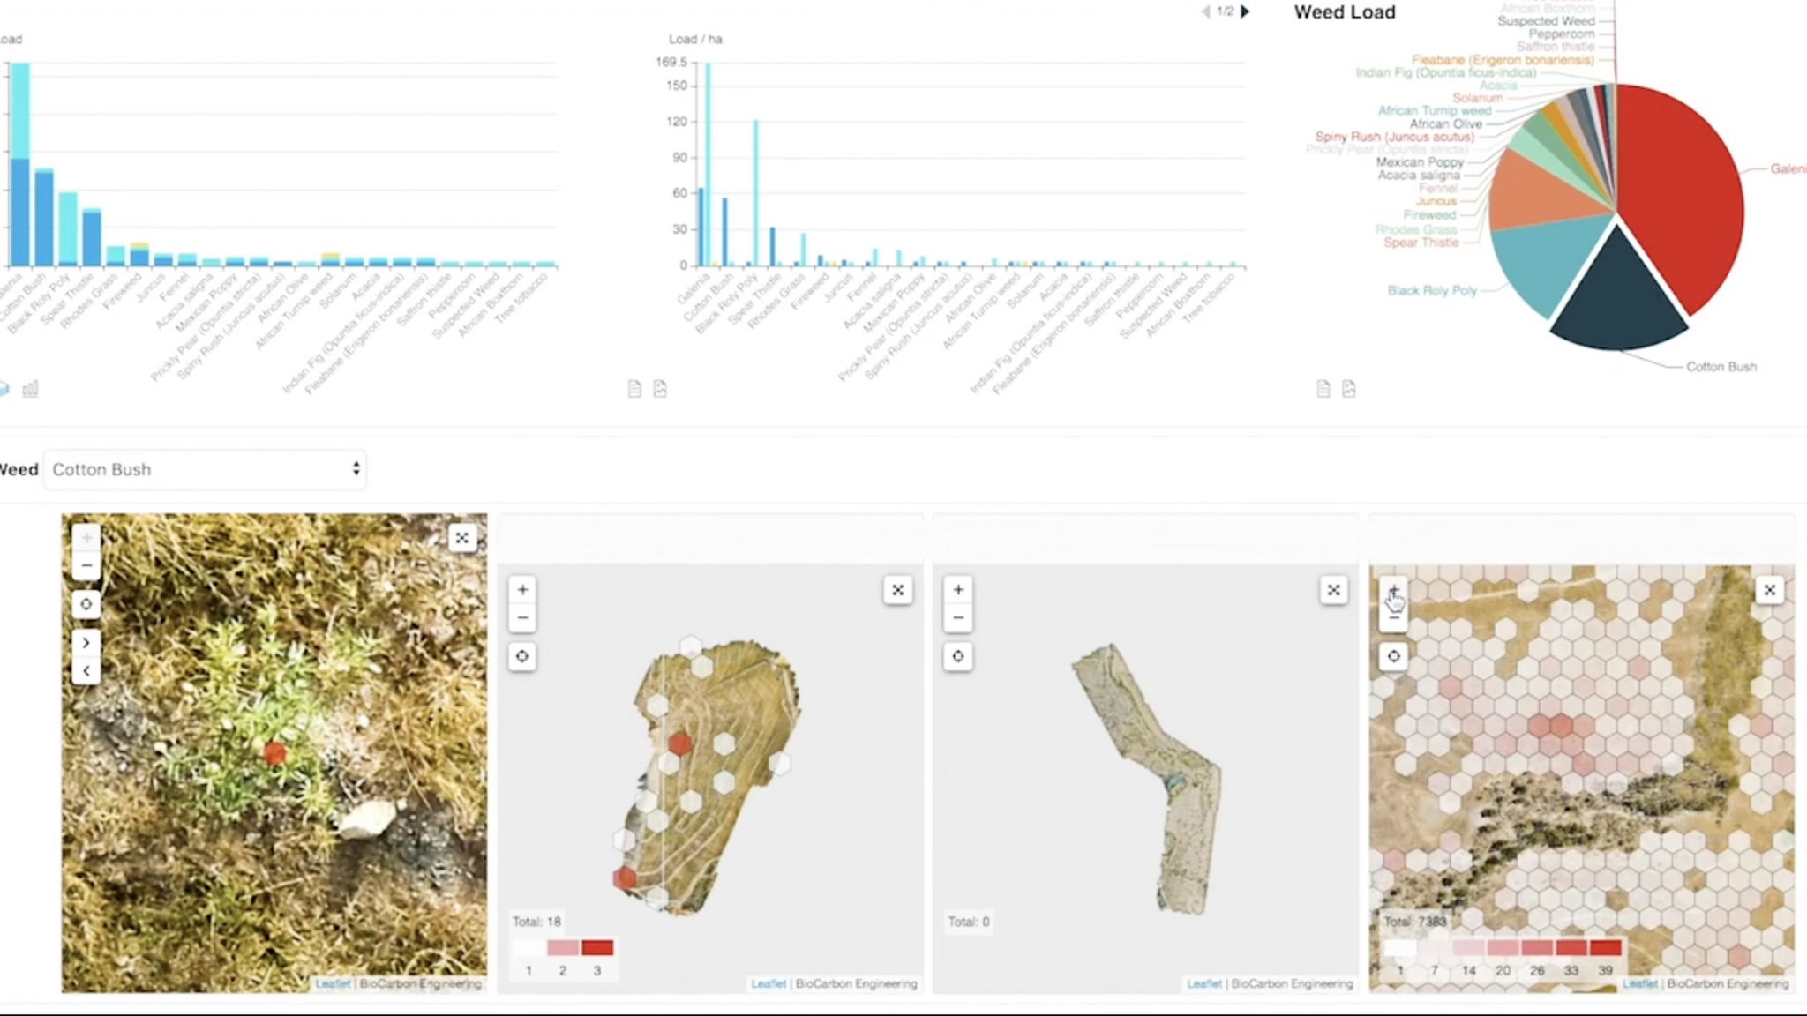Save the Weed Load pie chart as image

click(1349, 389)
